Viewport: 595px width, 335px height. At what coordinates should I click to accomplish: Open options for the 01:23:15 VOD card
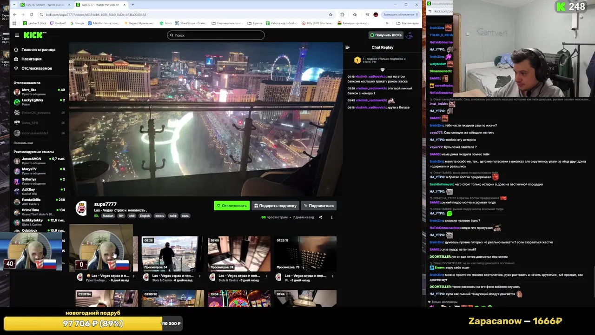coord(332,276)
